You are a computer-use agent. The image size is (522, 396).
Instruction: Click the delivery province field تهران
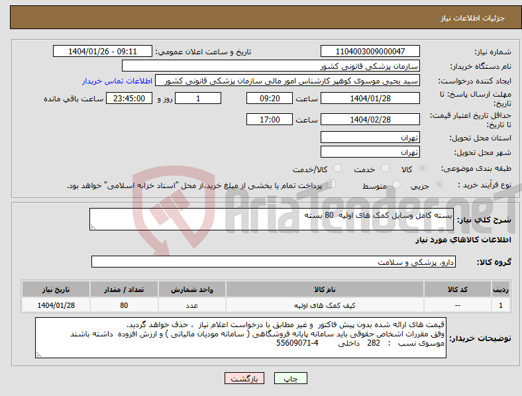370,137
